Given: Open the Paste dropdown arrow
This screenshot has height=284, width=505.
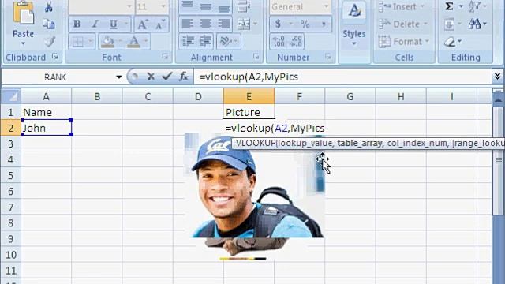Looking at the screenshot, I should 23,43.
